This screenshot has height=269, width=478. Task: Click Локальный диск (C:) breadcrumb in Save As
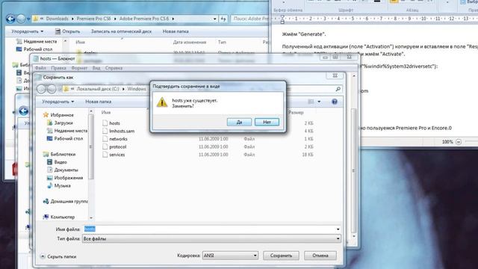[98, 89]
